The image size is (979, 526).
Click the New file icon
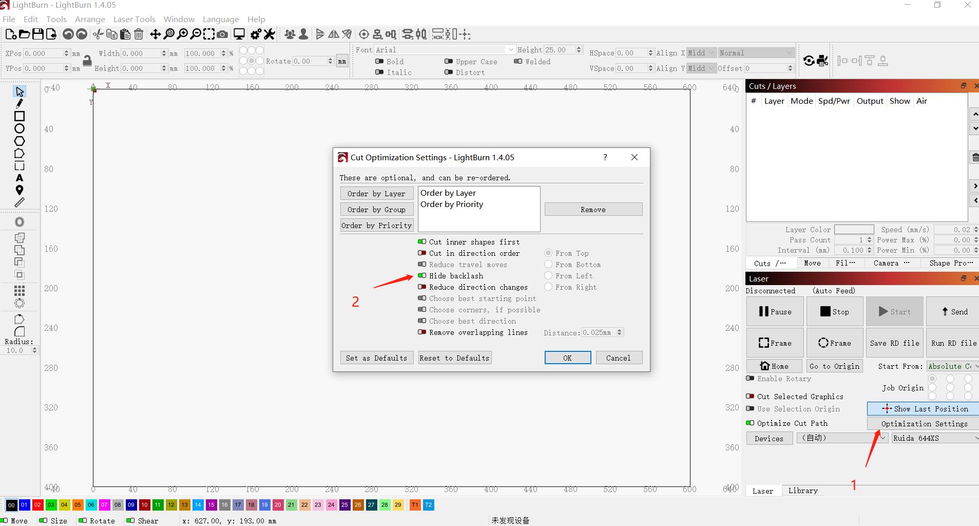(x=10, y=34)
